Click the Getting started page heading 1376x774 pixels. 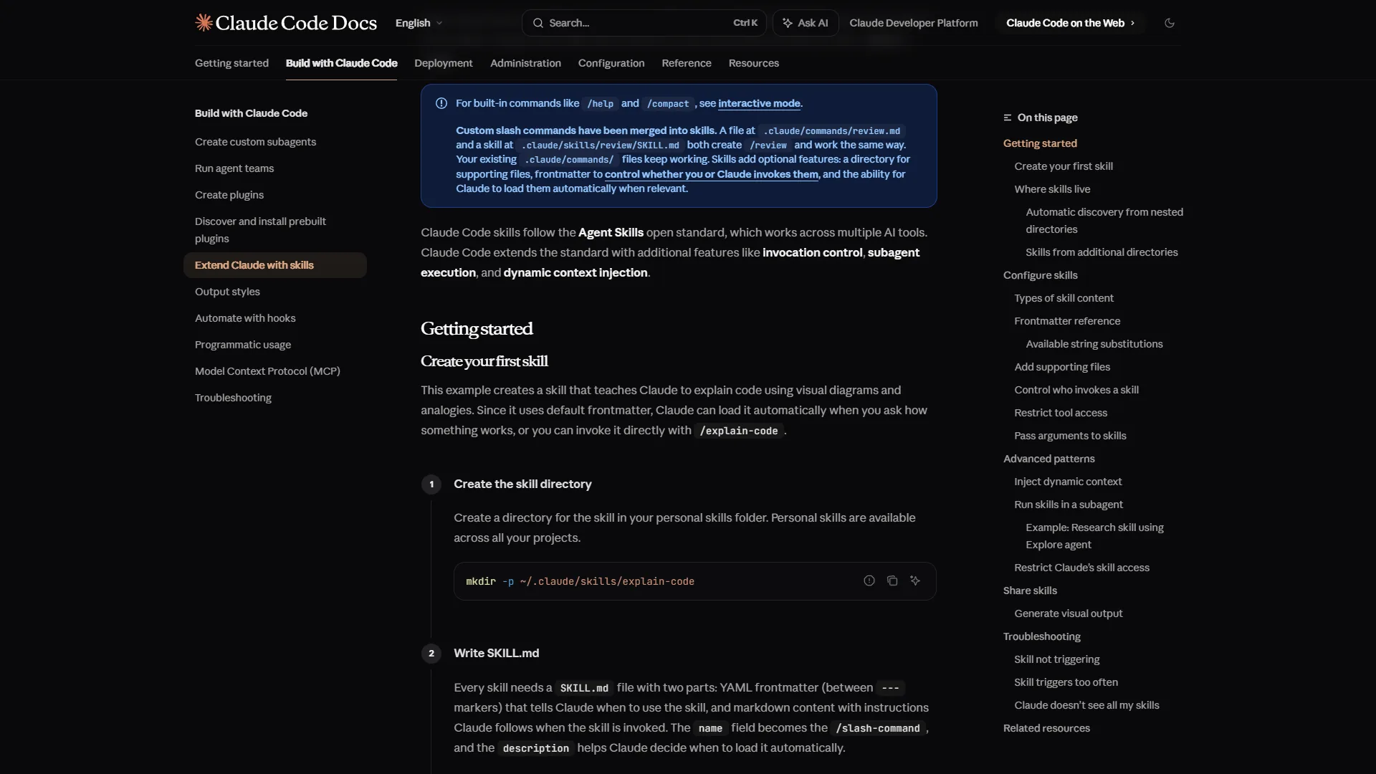(x=477, y=329)
